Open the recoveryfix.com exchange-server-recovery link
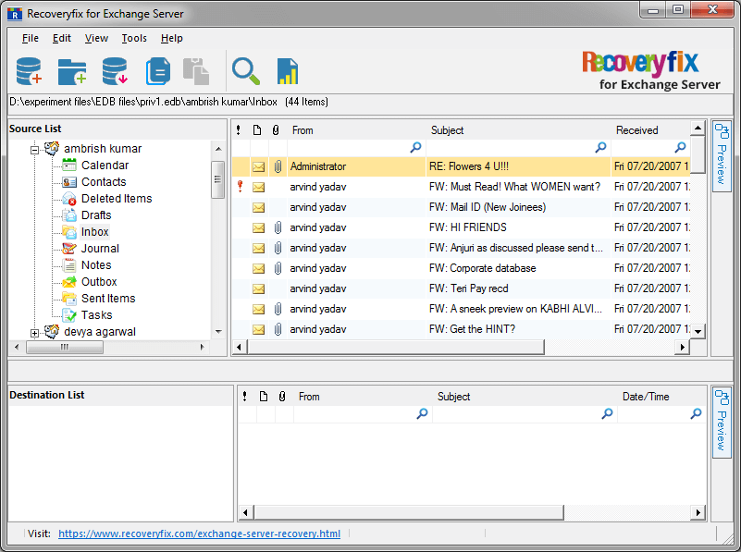741x552 pixels. pyautogui.click(x=199, y=534)
